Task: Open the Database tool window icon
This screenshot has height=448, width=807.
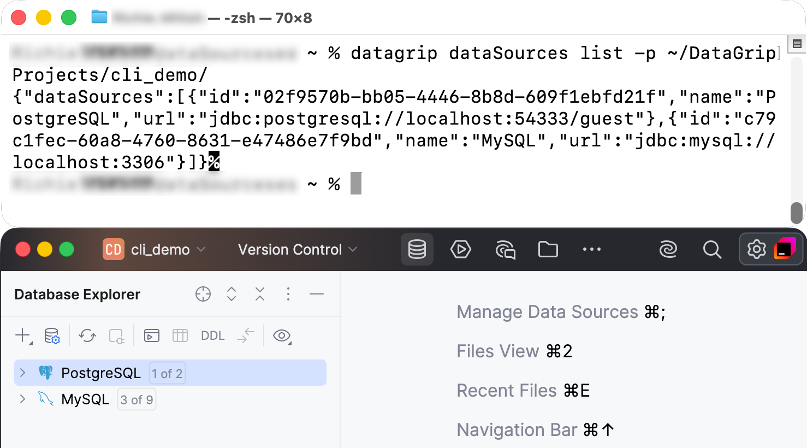Action: [x=417, y=250]
